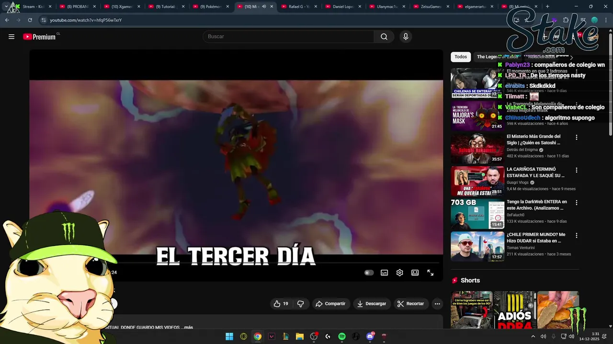The width and height of the screenshot is (613, 344).
Task: Open the 703 GB DarkWeb thumbnail
Action: coord(477,214)
